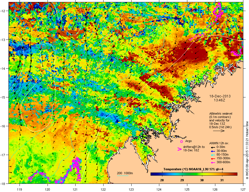
Task: Click the '80-150m' depth label
Action: click(x=222, y=155)
